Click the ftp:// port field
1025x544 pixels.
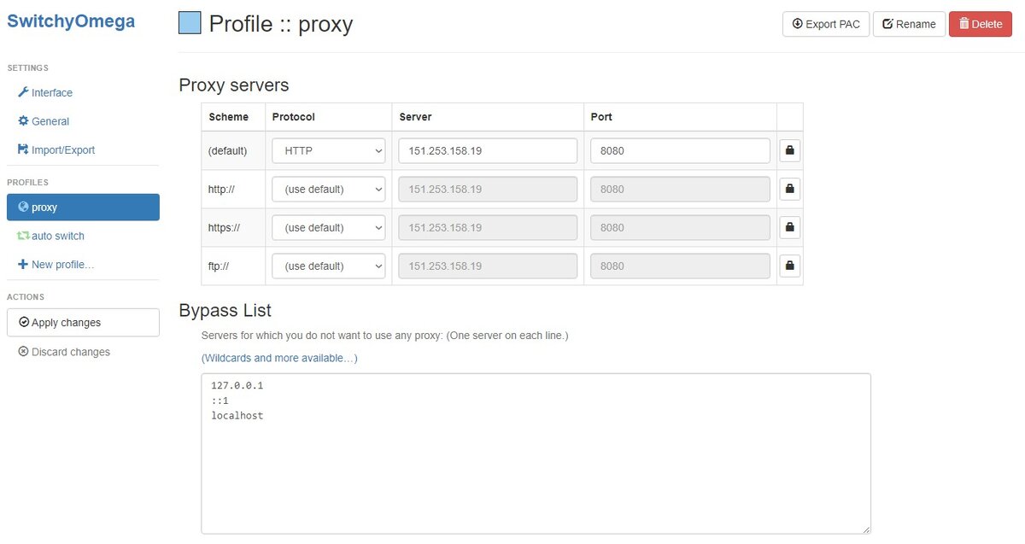(680, 266)
